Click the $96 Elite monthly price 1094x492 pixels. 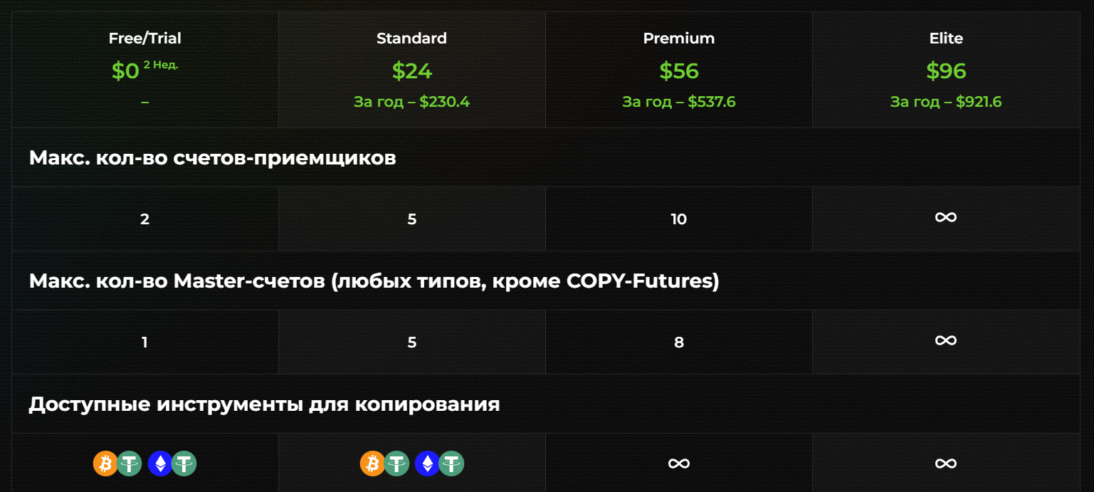[946, 70]
